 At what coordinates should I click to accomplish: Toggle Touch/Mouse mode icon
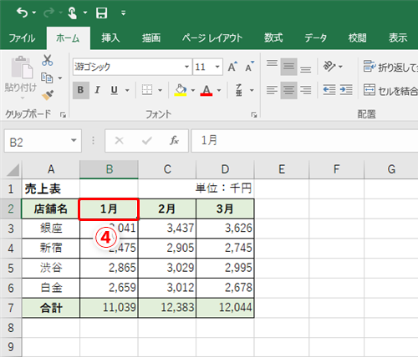point(73,13)
